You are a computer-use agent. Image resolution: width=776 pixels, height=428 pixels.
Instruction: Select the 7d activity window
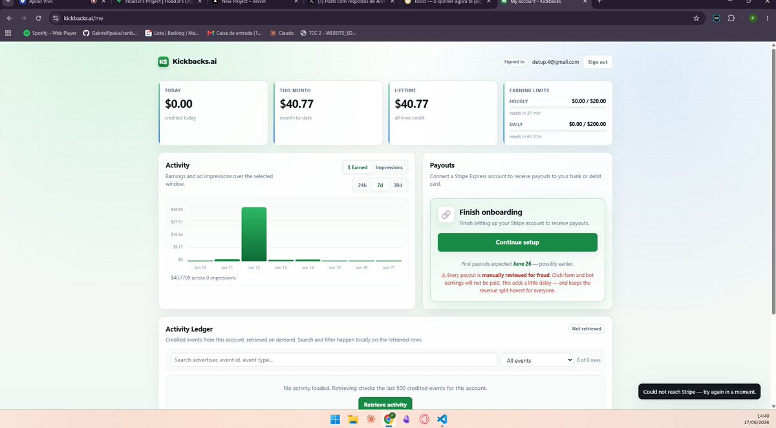point(380,185)
